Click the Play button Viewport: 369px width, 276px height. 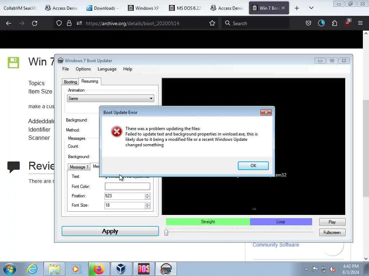[x=332, y=222]
